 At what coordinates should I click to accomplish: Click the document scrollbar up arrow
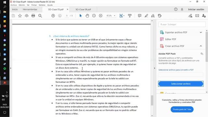point(152,21)
